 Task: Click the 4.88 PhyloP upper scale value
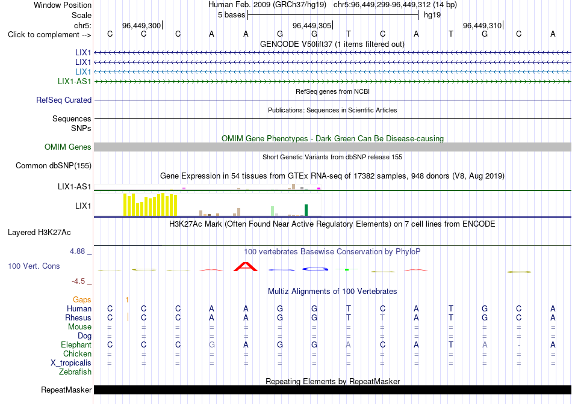click(77, 251)
